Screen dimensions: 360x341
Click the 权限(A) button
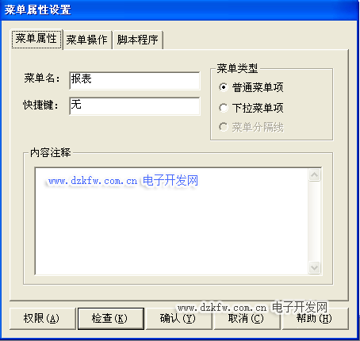pyautogui.click(x=42, y=319)
